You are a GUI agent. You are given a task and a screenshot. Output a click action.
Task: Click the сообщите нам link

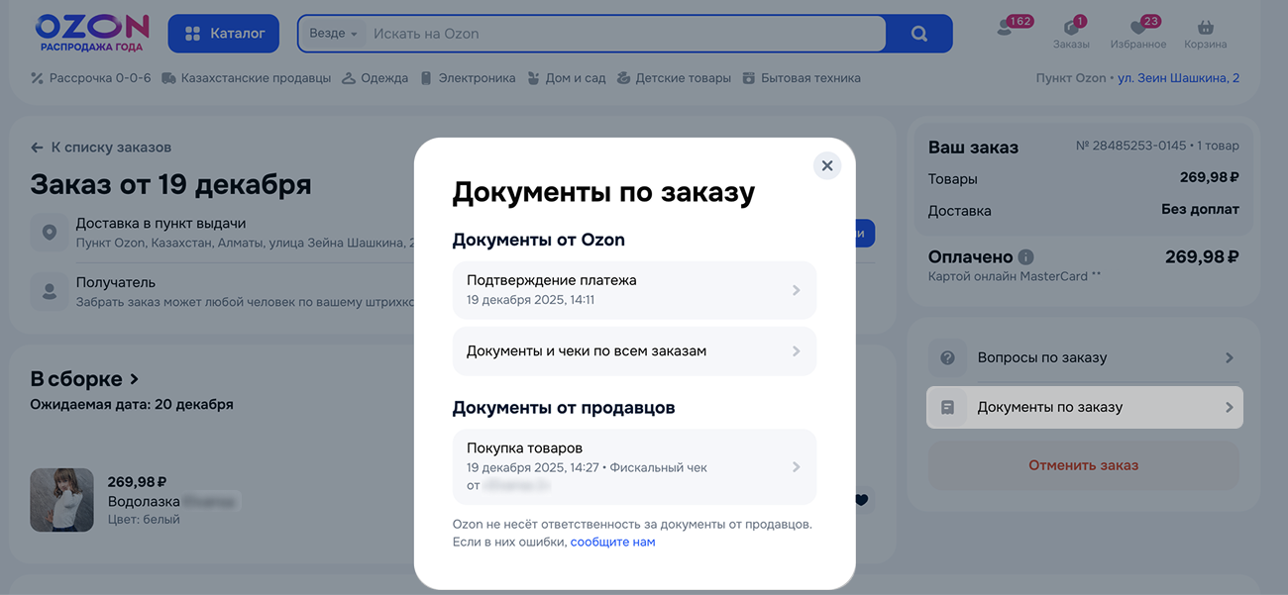(612, 542)
